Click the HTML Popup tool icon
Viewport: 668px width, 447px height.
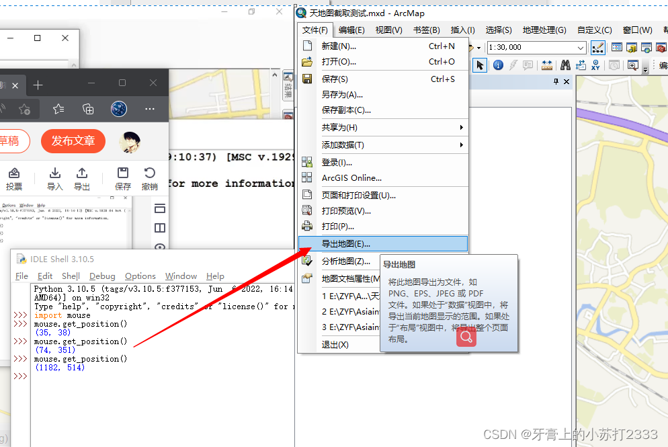click(528, 65)
